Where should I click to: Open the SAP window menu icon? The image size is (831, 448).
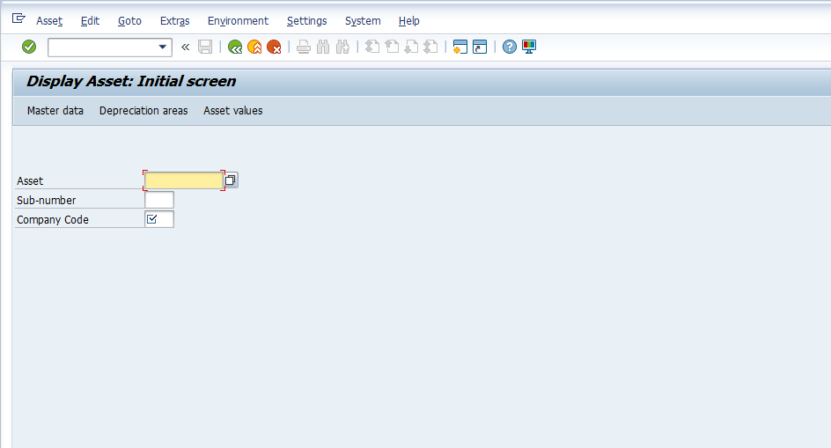pyautogui.click(x=18, y=19)
